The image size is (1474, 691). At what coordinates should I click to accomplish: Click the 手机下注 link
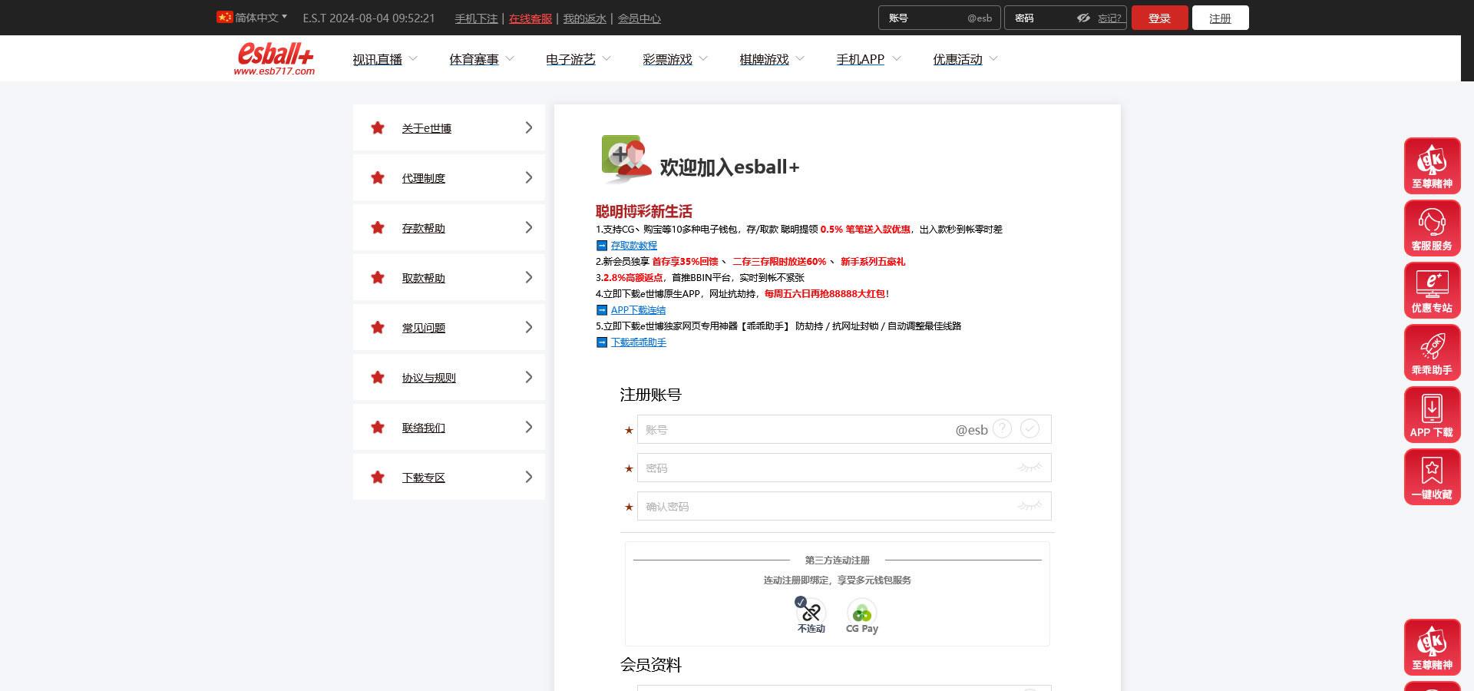pyautogui.click(x=476, y=18)
